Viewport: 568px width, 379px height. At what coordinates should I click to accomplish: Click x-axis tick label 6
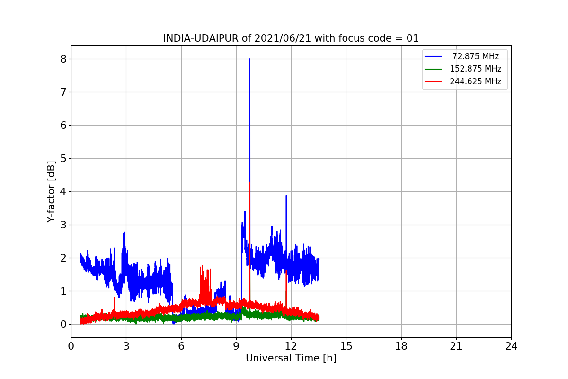pos(181,346)
